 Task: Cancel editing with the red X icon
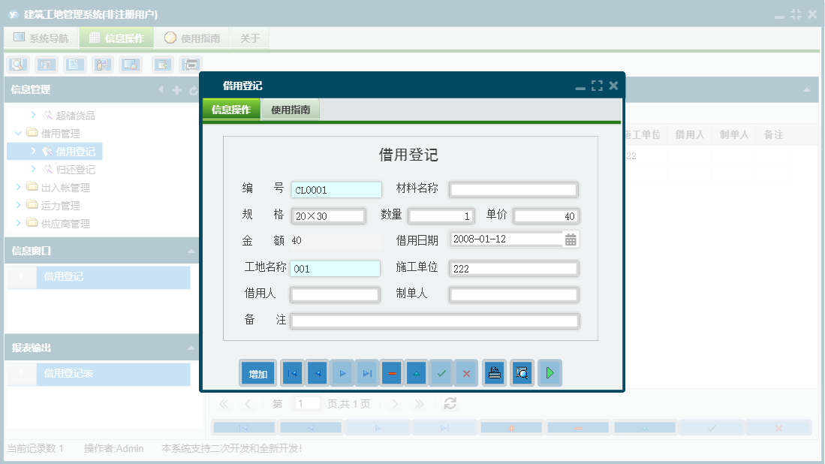(465, 372)
